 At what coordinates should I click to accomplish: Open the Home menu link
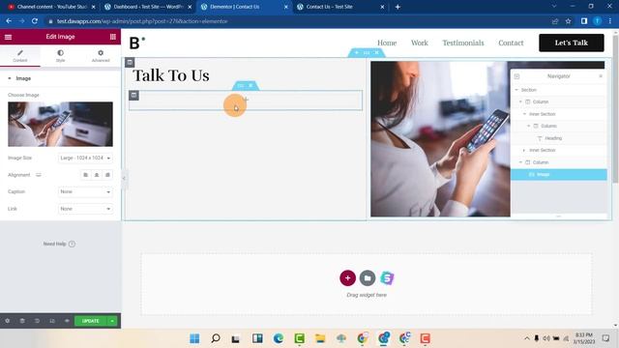coord(387,43)
